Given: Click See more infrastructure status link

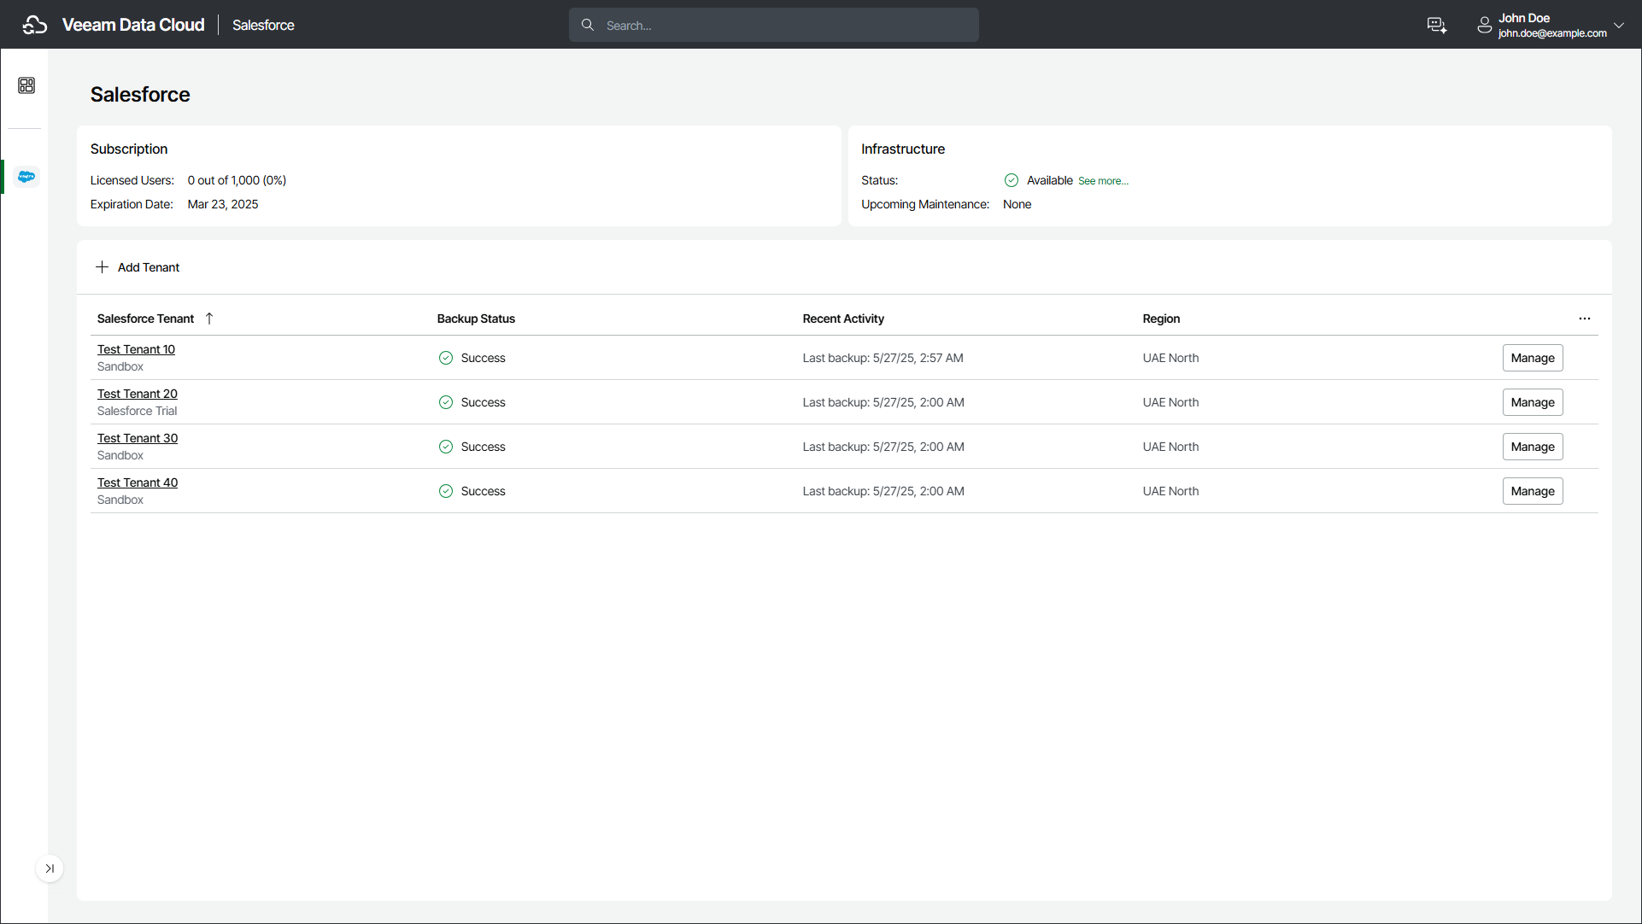Looking at the screenshot, I should click(1103, 181).
